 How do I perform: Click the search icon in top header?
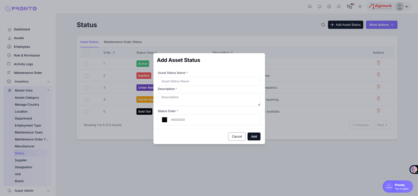pos(310,7)
